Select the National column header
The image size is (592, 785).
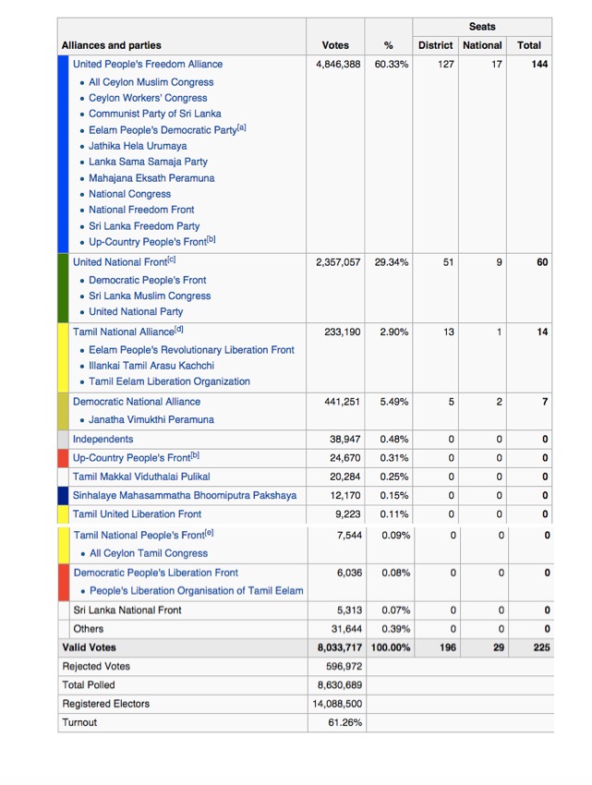[x=482, y=45]
